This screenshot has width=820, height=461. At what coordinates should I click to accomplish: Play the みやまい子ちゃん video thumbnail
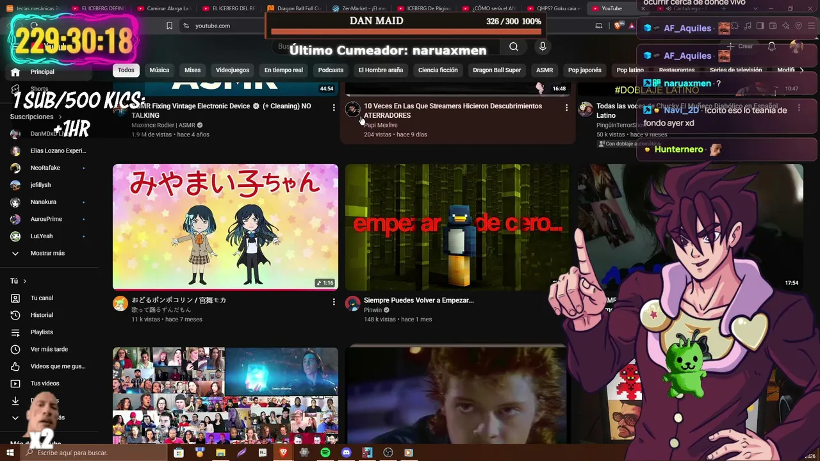(x=225, y=227)
